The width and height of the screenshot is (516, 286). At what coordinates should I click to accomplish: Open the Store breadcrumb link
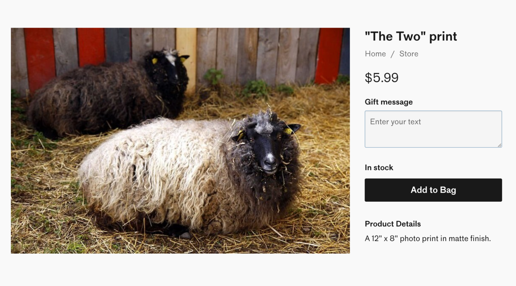(x=409, y=54)
